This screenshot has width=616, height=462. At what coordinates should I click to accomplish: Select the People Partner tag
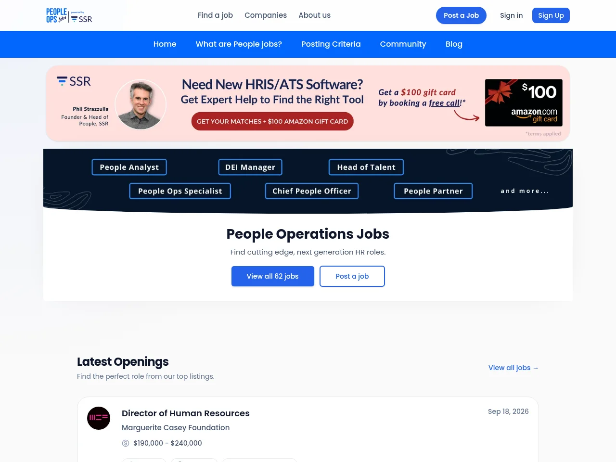coord(433,191)
